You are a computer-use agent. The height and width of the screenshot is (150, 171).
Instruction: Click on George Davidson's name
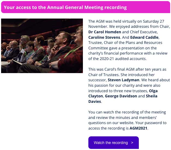pyautogui.click(x=121, y=96)
